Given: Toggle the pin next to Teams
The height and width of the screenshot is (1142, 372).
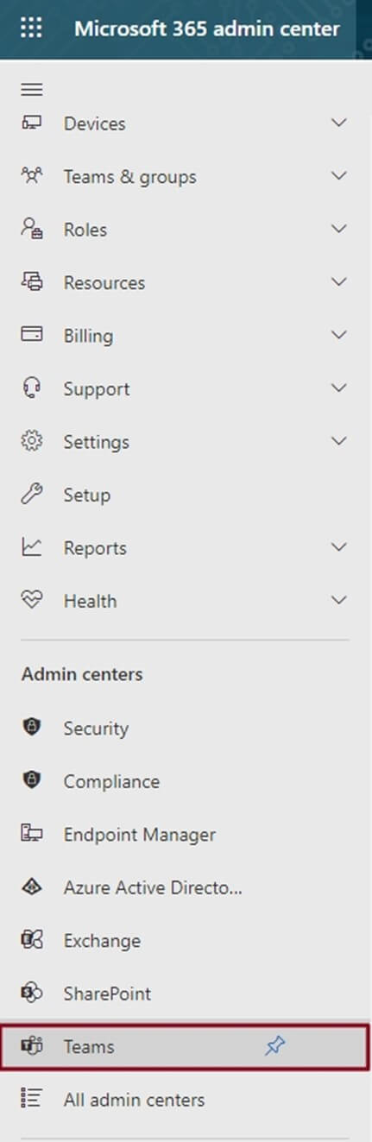Looking at the screenshot, I should [274, 1046].
